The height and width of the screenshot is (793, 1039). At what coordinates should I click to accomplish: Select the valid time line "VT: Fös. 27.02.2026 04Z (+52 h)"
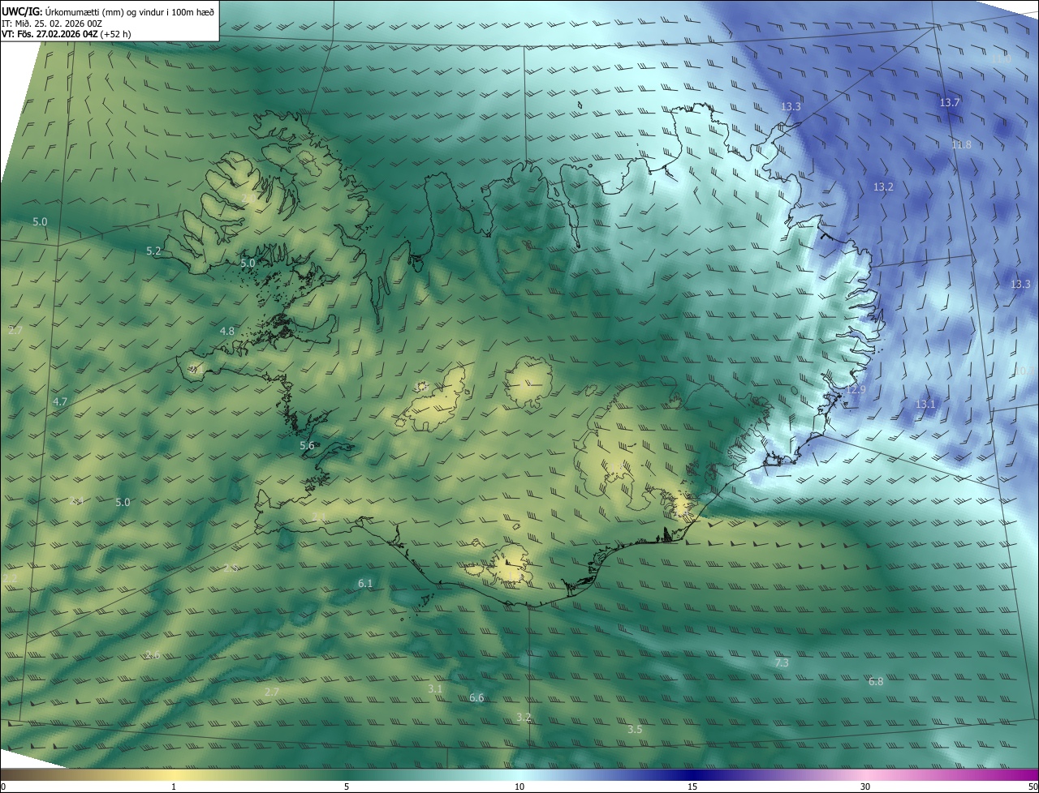67,34
